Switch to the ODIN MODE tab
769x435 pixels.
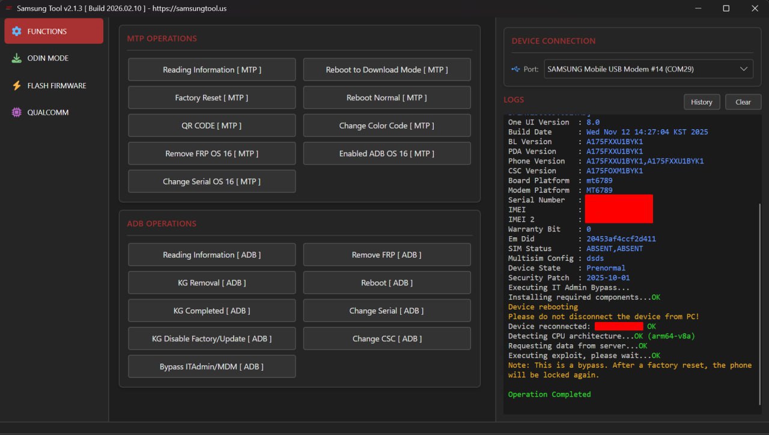click(48, 58)
